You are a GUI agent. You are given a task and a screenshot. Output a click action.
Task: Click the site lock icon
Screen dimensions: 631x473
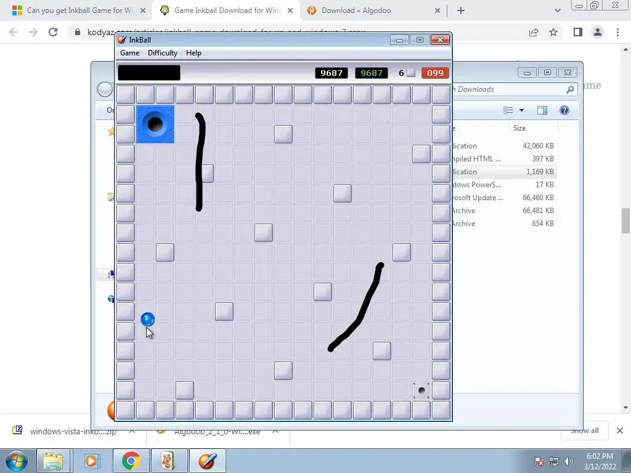(78, 32)
